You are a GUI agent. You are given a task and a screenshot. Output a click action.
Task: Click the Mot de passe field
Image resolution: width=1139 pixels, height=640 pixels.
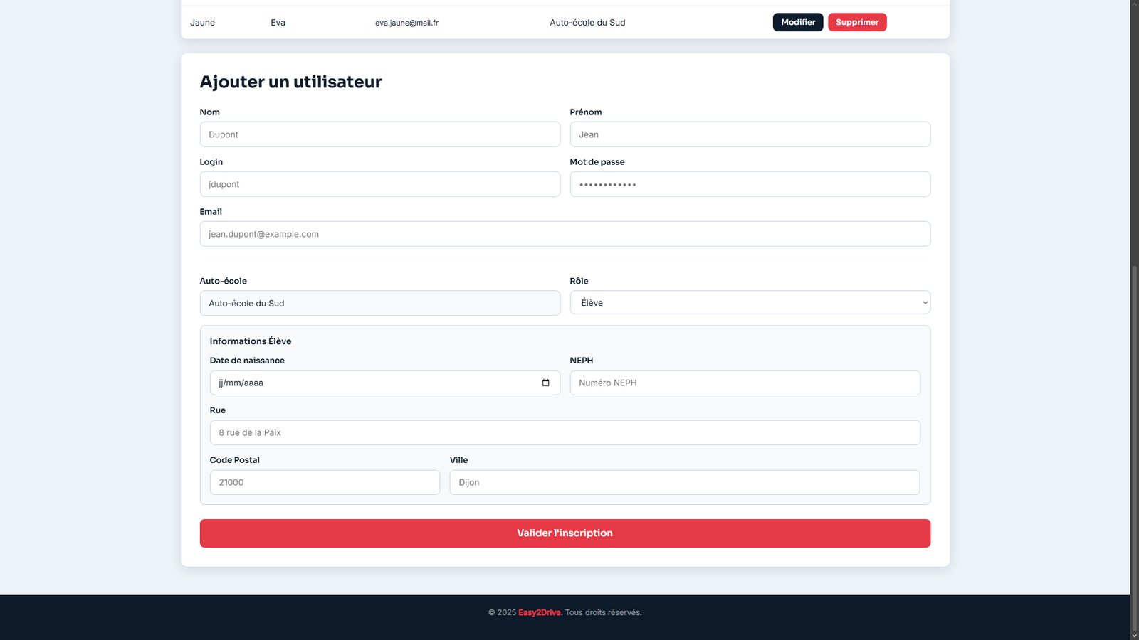[x=750, y=184]
